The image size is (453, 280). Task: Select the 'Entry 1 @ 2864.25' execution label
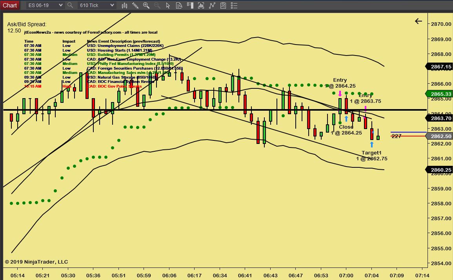340,83
